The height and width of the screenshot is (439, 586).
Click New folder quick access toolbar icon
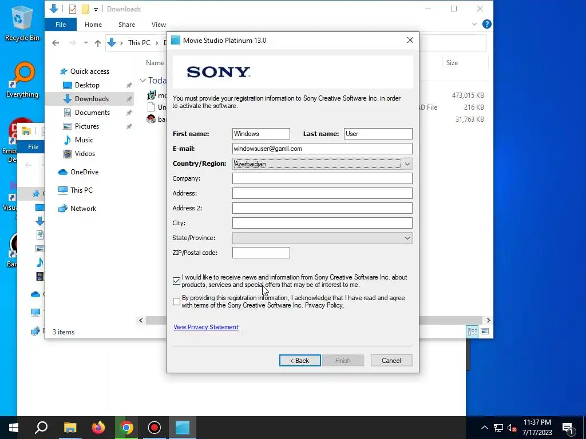[86, 9]
